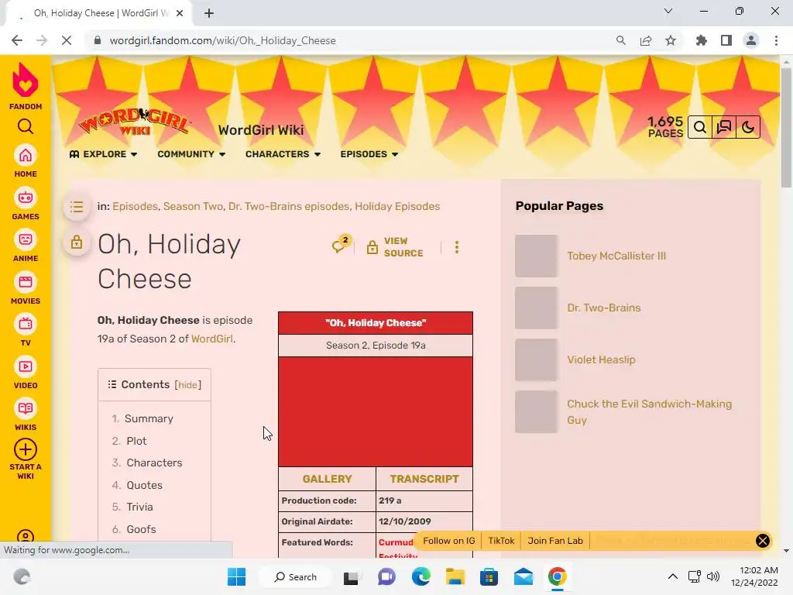Screen dimensions: 793x595
Task: Click the share page icon in address bar
Action: click(646, 40)
